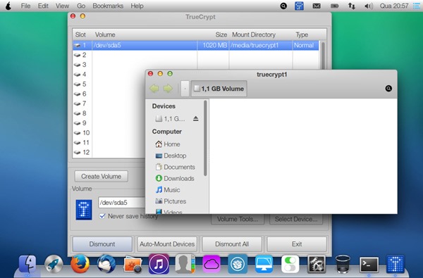This screenshot has width=423, height=278.
Task: Eject the 1,1 GB volume
Action: 196,118
